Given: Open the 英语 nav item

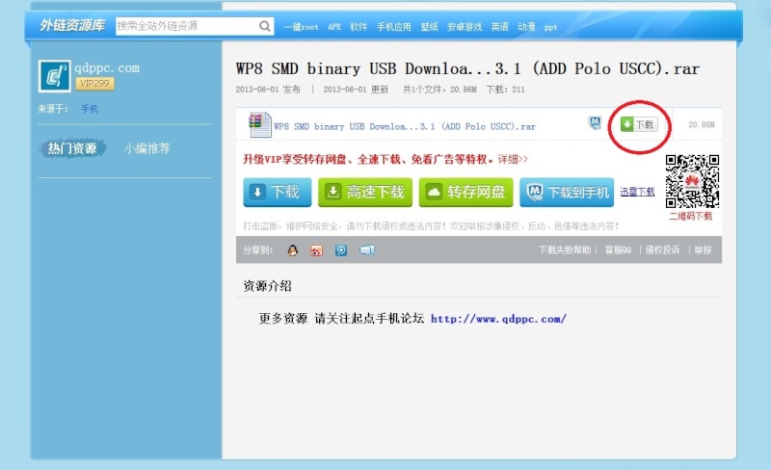Looking at the screenshot, I should pos(499,27).
